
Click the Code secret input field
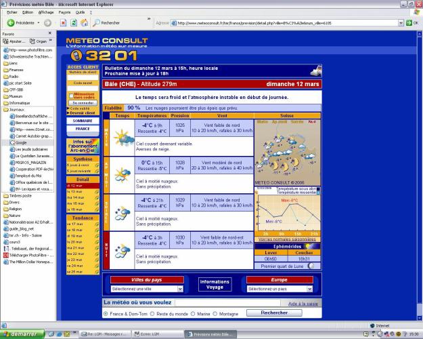tap(83, 88)
